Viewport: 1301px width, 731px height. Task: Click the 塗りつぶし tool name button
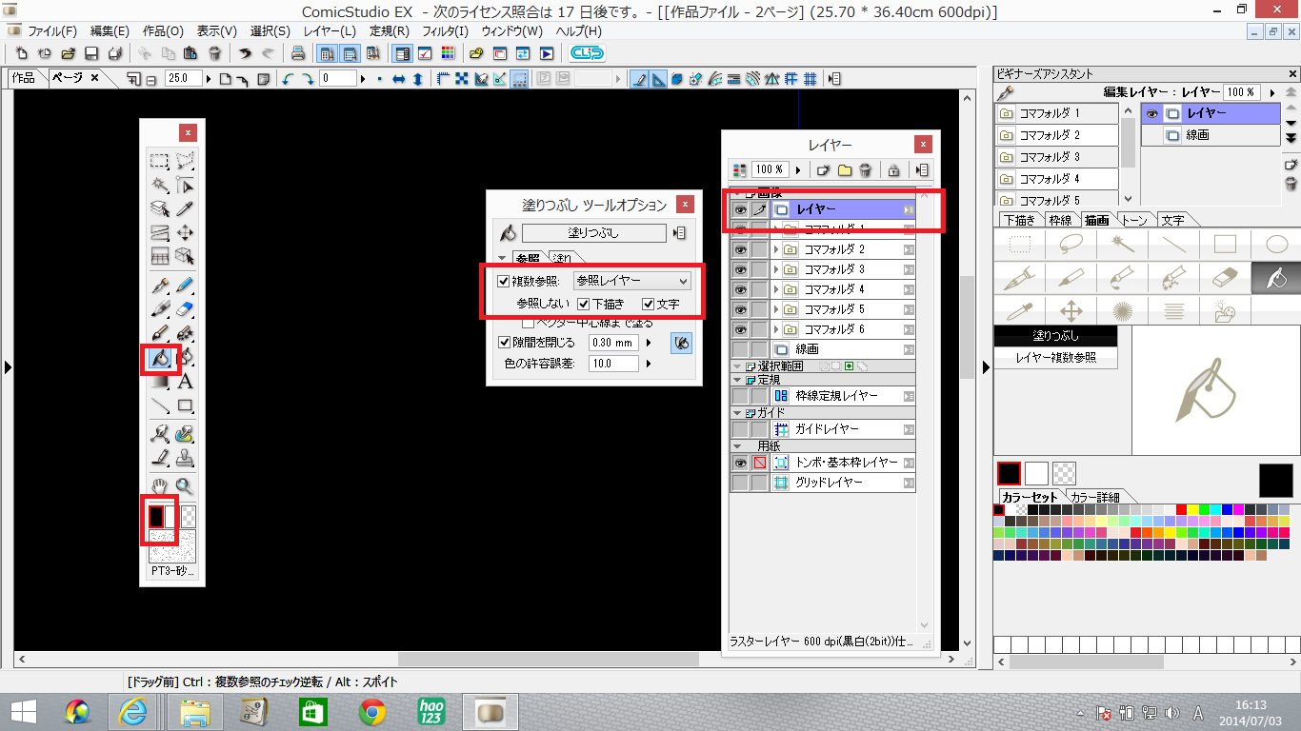point(594,232)
